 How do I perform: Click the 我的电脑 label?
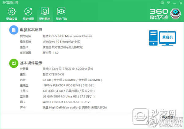[x=25, y=36]
